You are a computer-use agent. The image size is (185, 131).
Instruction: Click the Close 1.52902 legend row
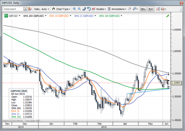[x=21, y=105]
